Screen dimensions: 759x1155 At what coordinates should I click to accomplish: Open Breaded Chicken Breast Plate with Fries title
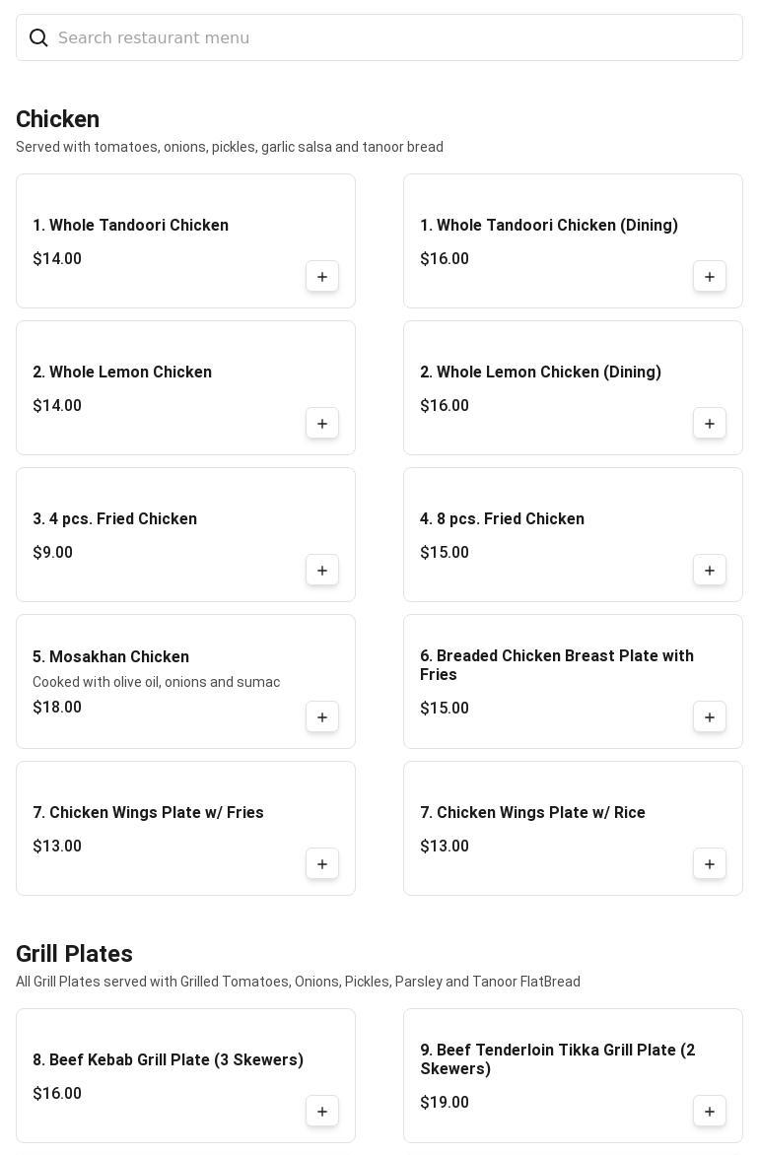tap(556, 665)
